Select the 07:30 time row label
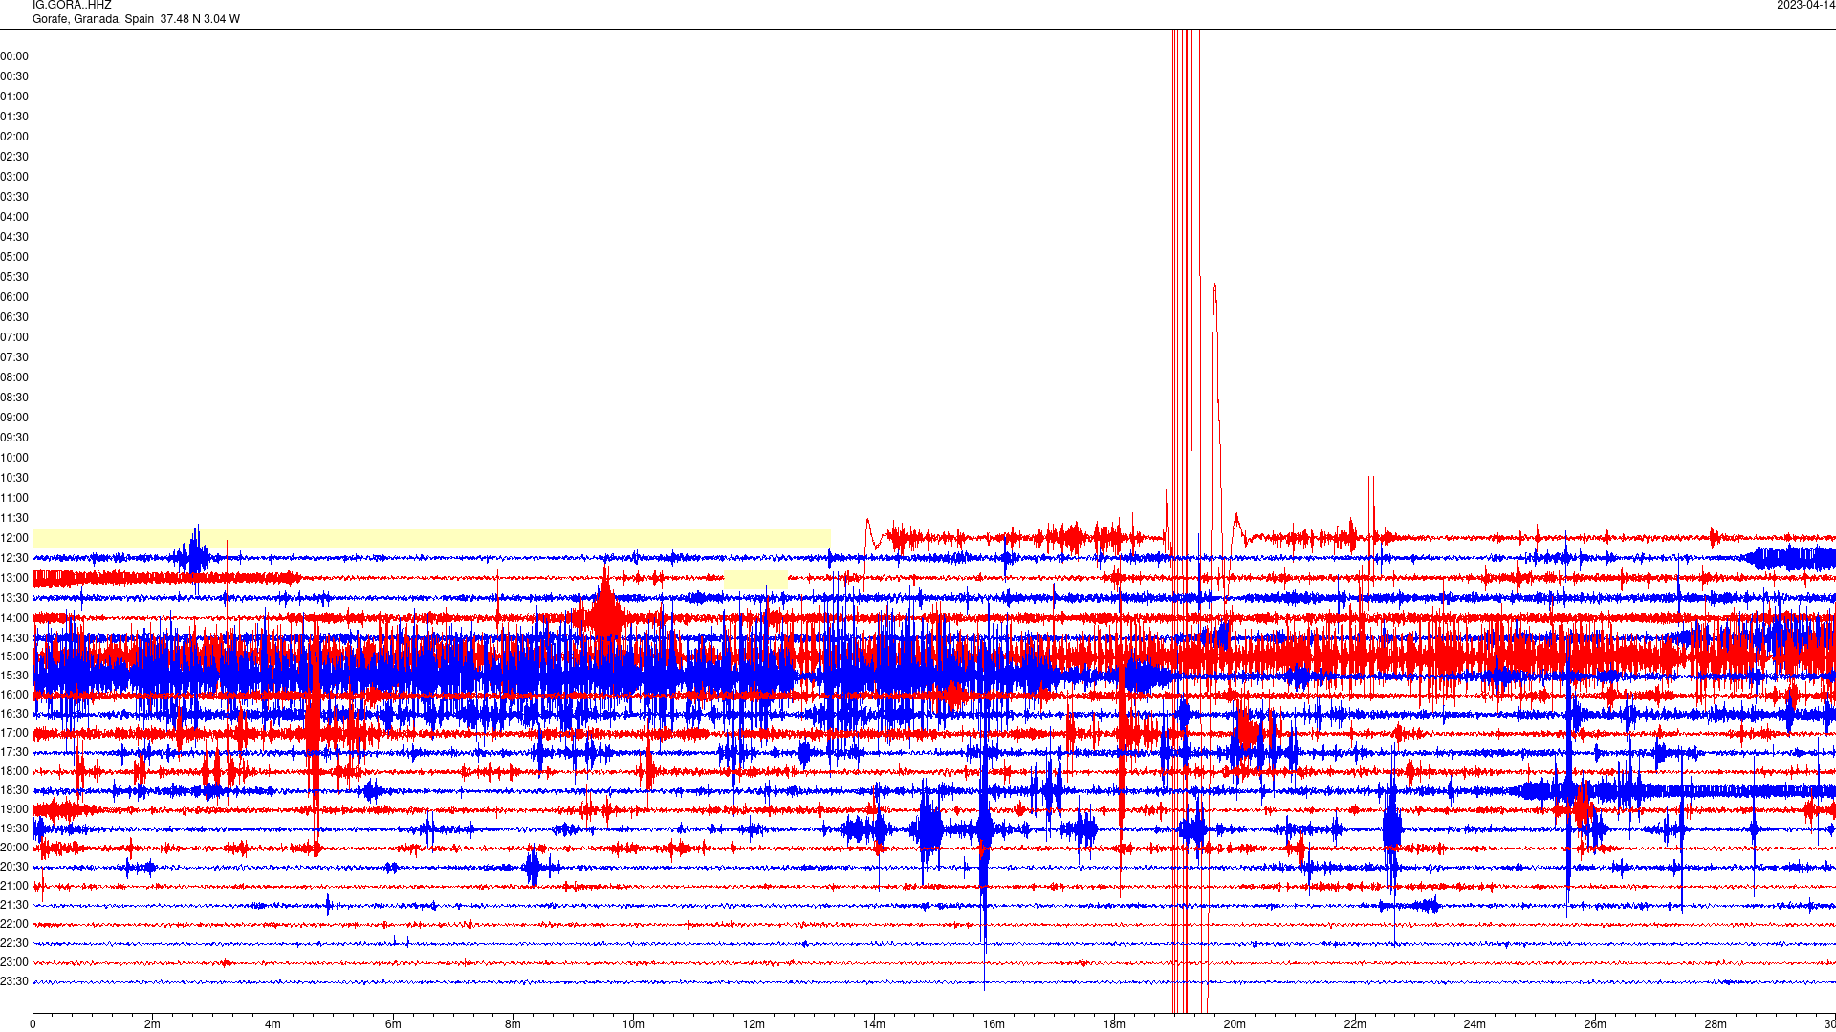The height and width of the screenshot is (1032, 1836). coord(14,357)
